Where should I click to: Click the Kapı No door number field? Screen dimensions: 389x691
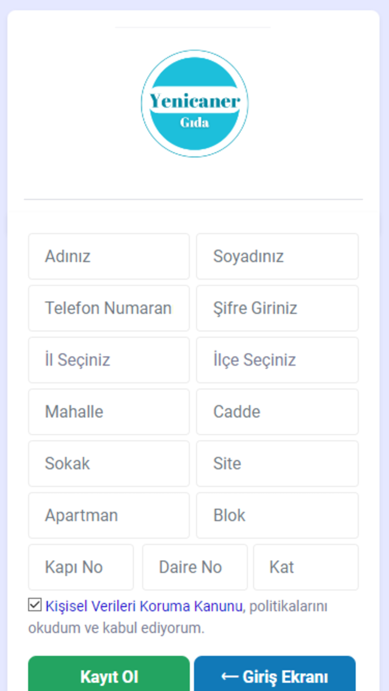(81, 567)
